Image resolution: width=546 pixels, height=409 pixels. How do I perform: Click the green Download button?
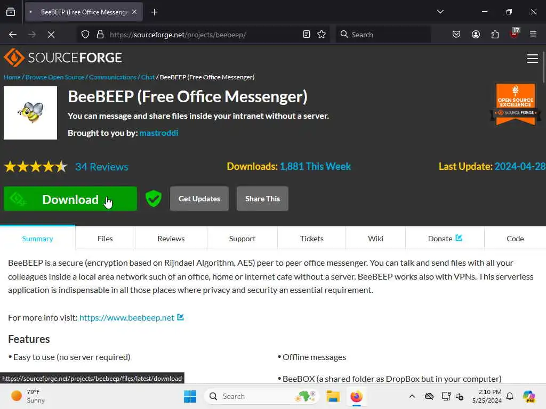[70, 199]
